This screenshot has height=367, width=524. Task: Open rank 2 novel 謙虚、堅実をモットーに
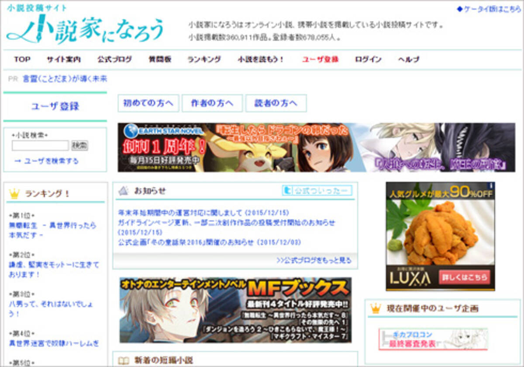(54, 270)
